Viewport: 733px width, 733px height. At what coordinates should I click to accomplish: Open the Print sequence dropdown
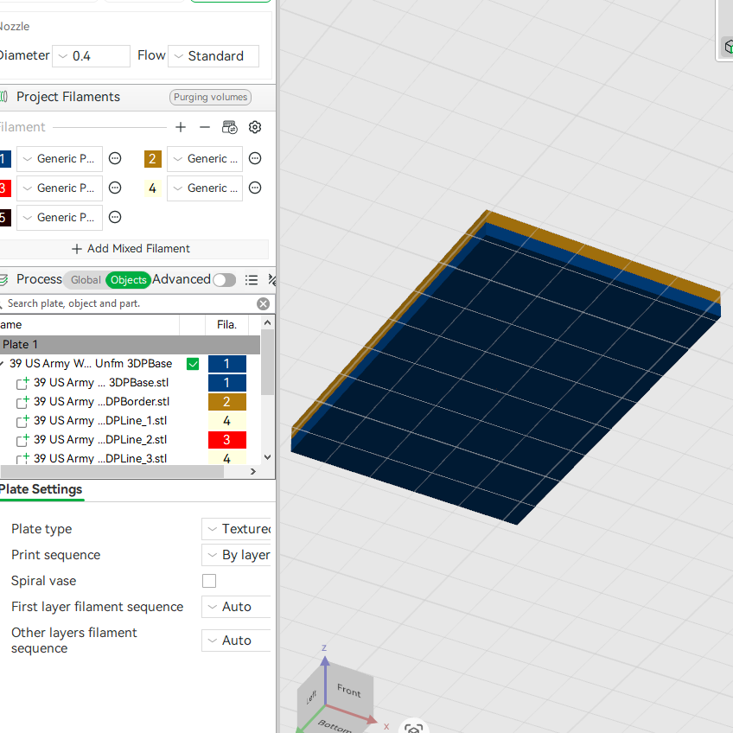point(236,555)
